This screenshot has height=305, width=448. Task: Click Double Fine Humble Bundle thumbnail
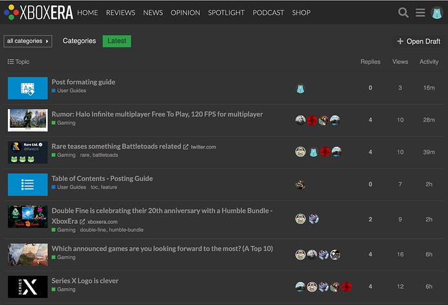pos(28,217)
